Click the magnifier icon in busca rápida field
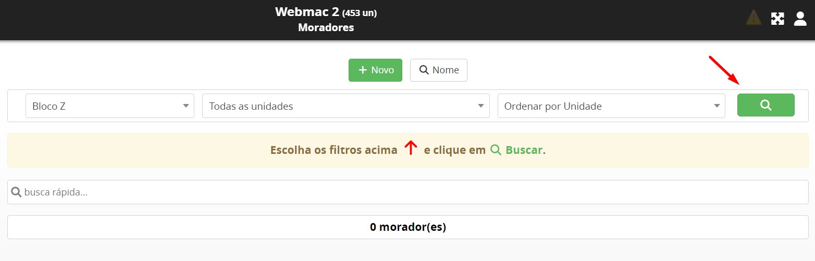 [x=16, y=192]
